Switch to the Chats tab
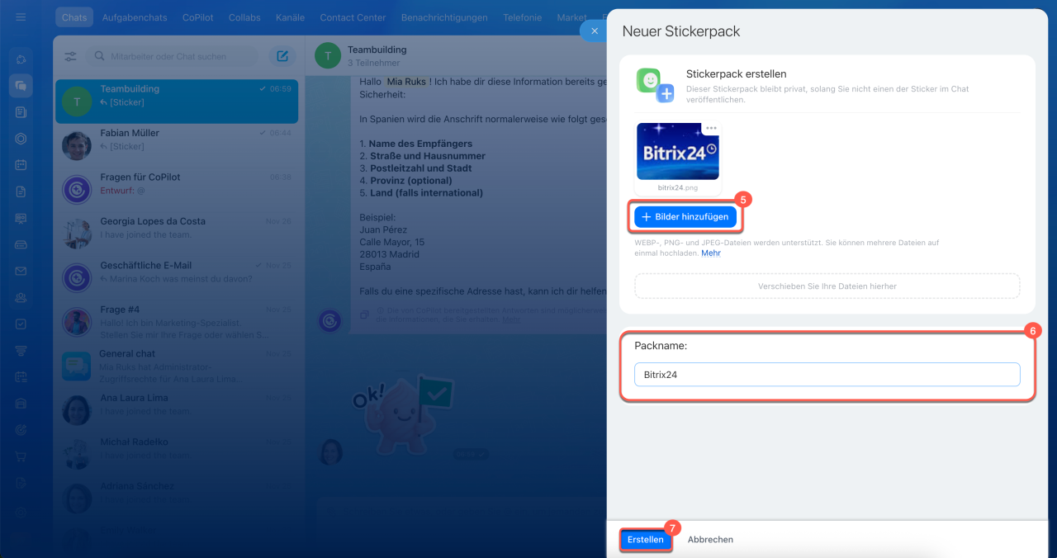Viewport: 1057px width, 558px height. 74,17
